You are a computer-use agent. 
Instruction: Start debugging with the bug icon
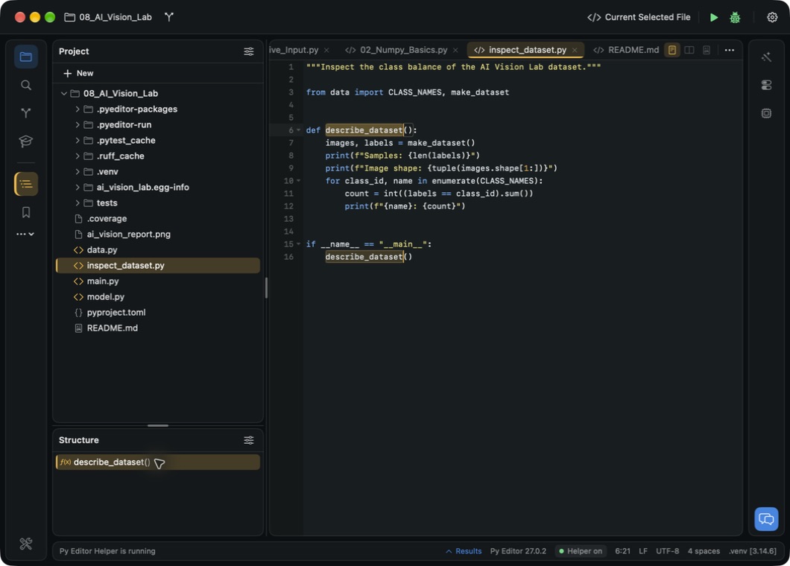[735, 17]
